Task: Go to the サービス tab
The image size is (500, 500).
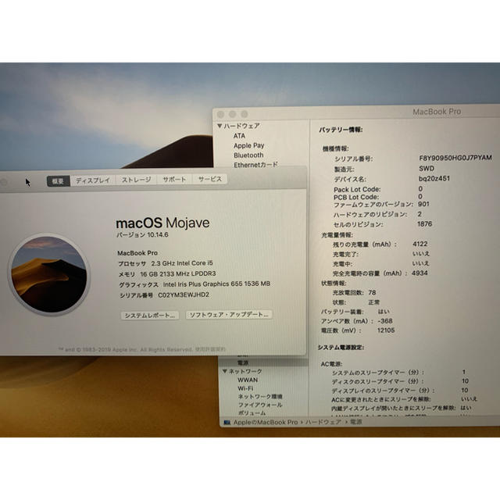Action: pyautogui.click(x=209, y=179)
